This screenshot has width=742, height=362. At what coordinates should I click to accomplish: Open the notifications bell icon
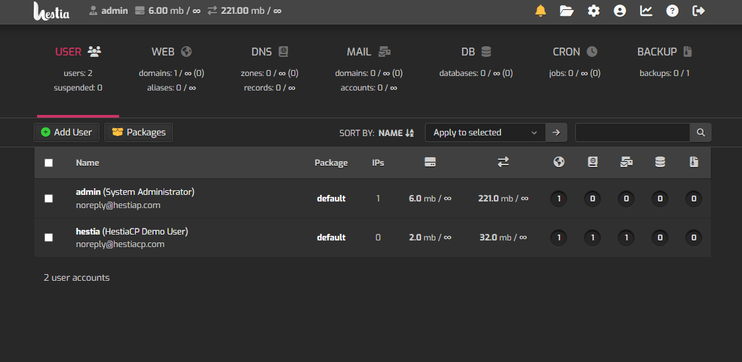540,11
